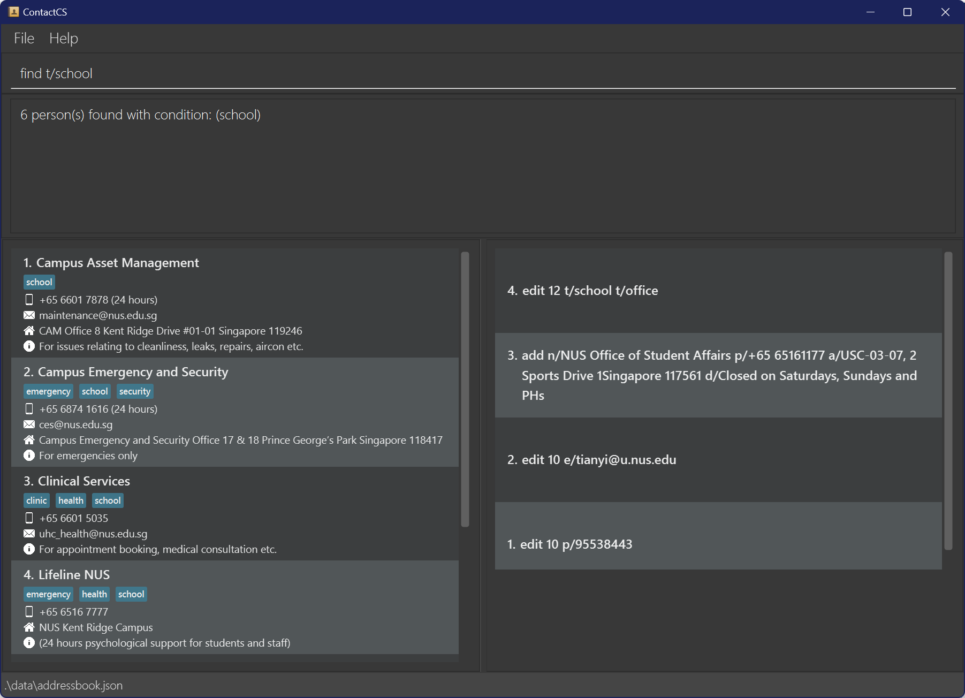The image size is (965, 698).
Task: Click the status bar path .\data\addressbook.json
Action: coord(64,686)
